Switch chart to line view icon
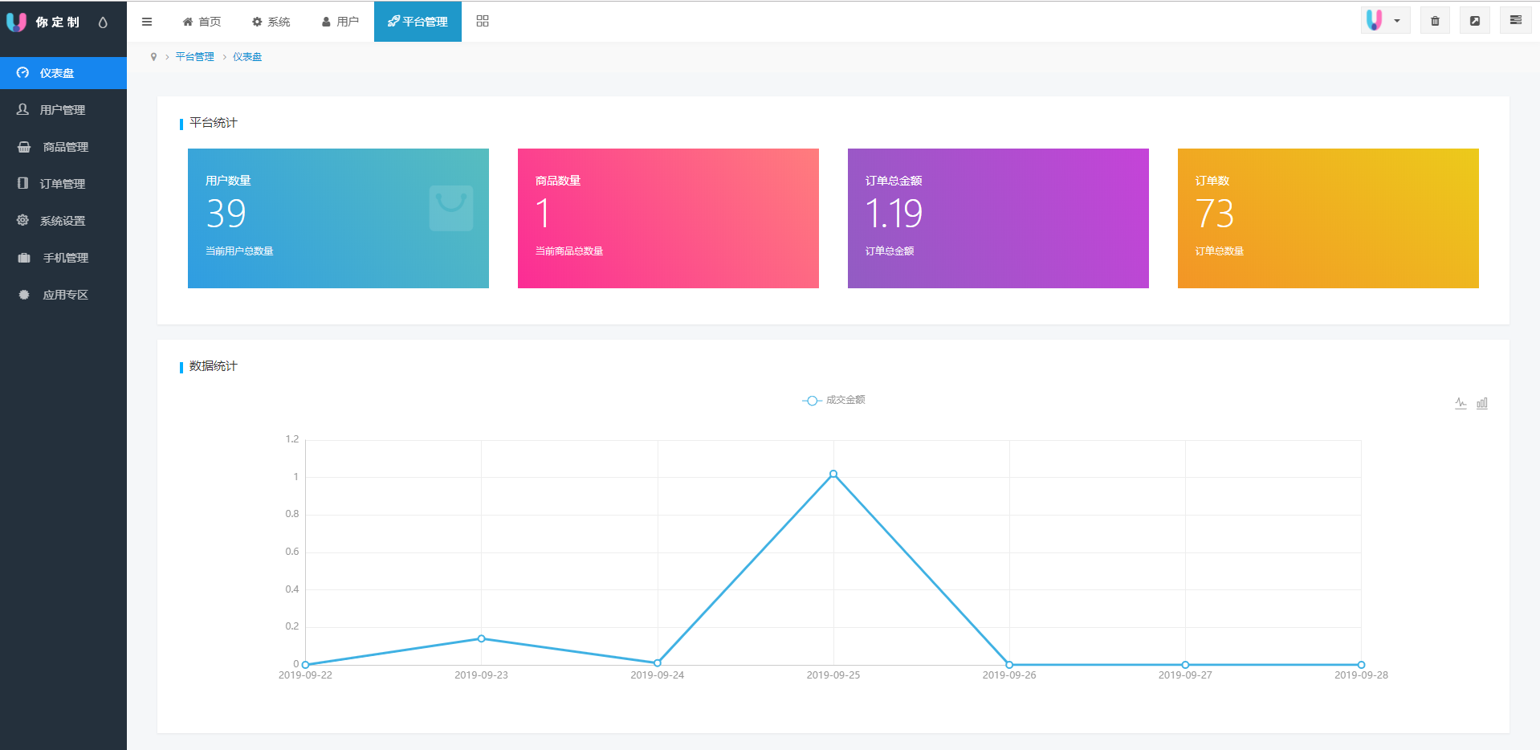This screenshot has height=750, width=1540. [x=1461, y=403]
